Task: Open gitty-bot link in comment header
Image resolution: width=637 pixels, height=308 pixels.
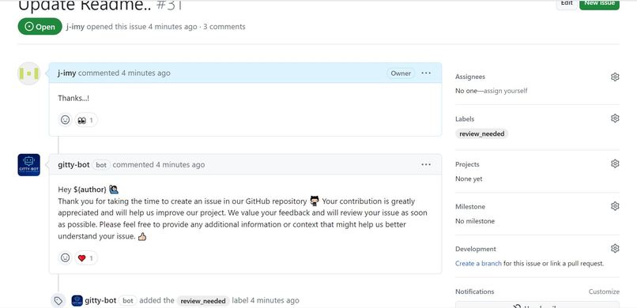Action: click(73, 165)
